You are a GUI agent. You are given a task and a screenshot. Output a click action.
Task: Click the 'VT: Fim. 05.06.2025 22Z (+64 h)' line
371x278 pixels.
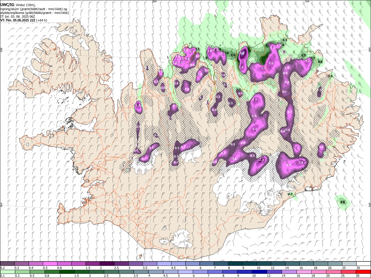coord(24,20)
